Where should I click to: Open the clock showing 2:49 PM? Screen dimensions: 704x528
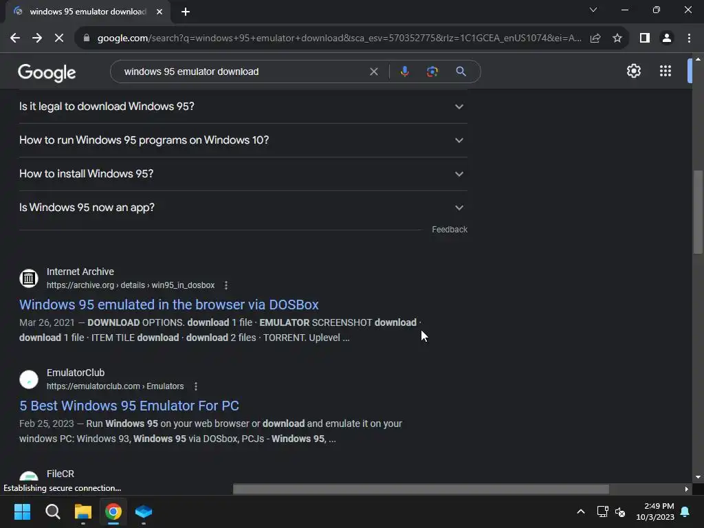click(655, 511)
